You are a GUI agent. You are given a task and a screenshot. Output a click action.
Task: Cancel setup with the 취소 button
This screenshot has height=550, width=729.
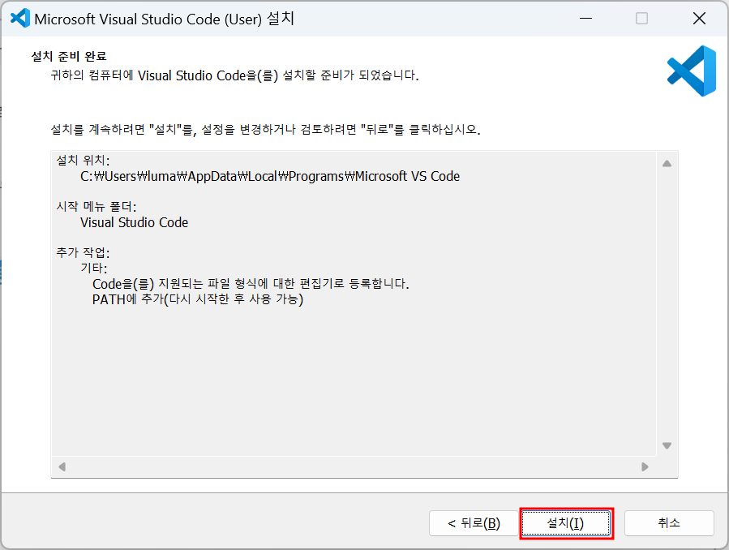click(669, 523)
